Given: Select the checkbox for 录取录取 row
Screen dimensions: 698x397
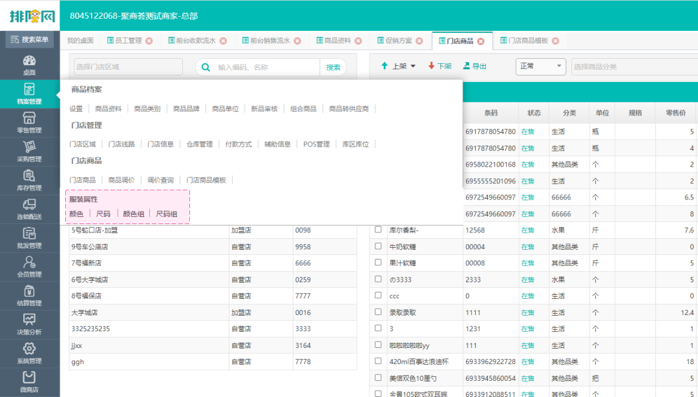Looking at the screenshot, I should [378, 312].
